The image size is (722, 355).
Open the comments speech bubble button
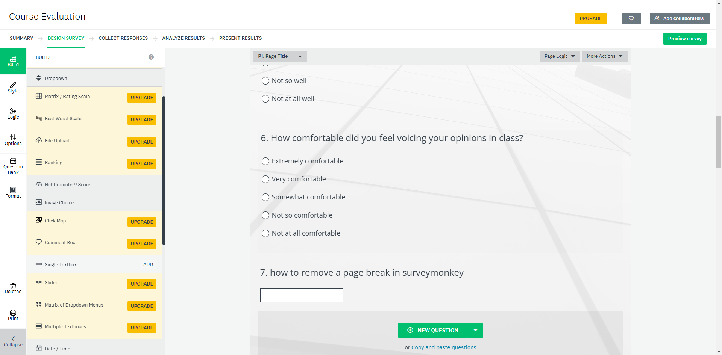click(631, 18)
